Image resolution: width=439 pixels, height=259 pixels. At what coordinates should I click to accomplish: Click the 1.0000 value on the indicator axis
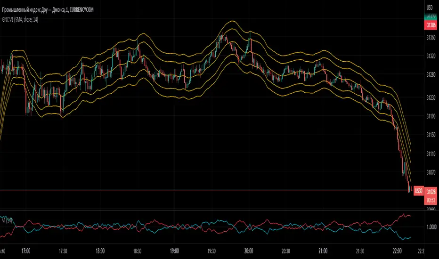click(431, 227)
